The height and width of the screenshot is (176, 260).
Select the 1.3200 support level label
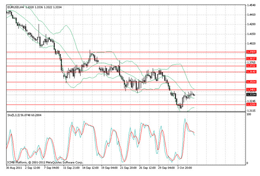(251, 105)
